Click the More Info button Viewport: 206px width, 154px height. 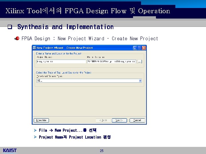41,120
